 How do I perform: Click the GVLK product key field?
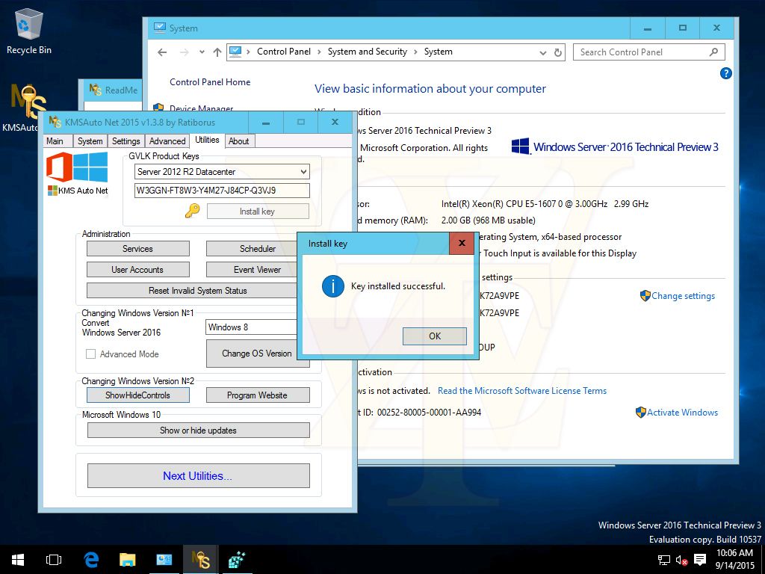(222, 191)
